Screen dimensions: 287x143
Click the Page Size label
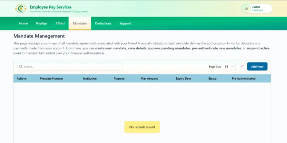[215, 67]
